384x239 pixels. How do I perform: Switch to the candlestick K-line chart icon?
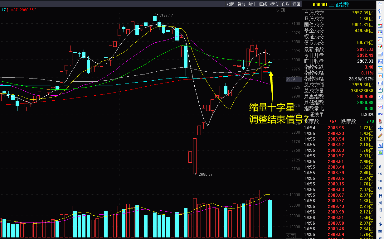380,47
